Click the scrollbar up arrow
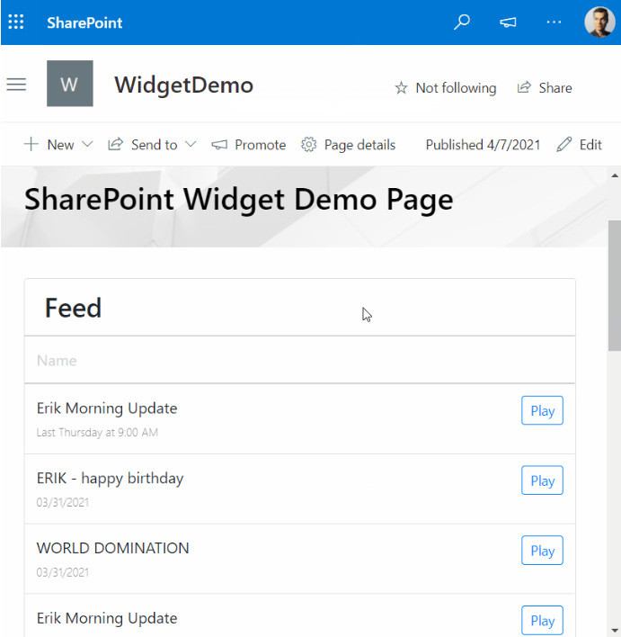 point(615,175)
